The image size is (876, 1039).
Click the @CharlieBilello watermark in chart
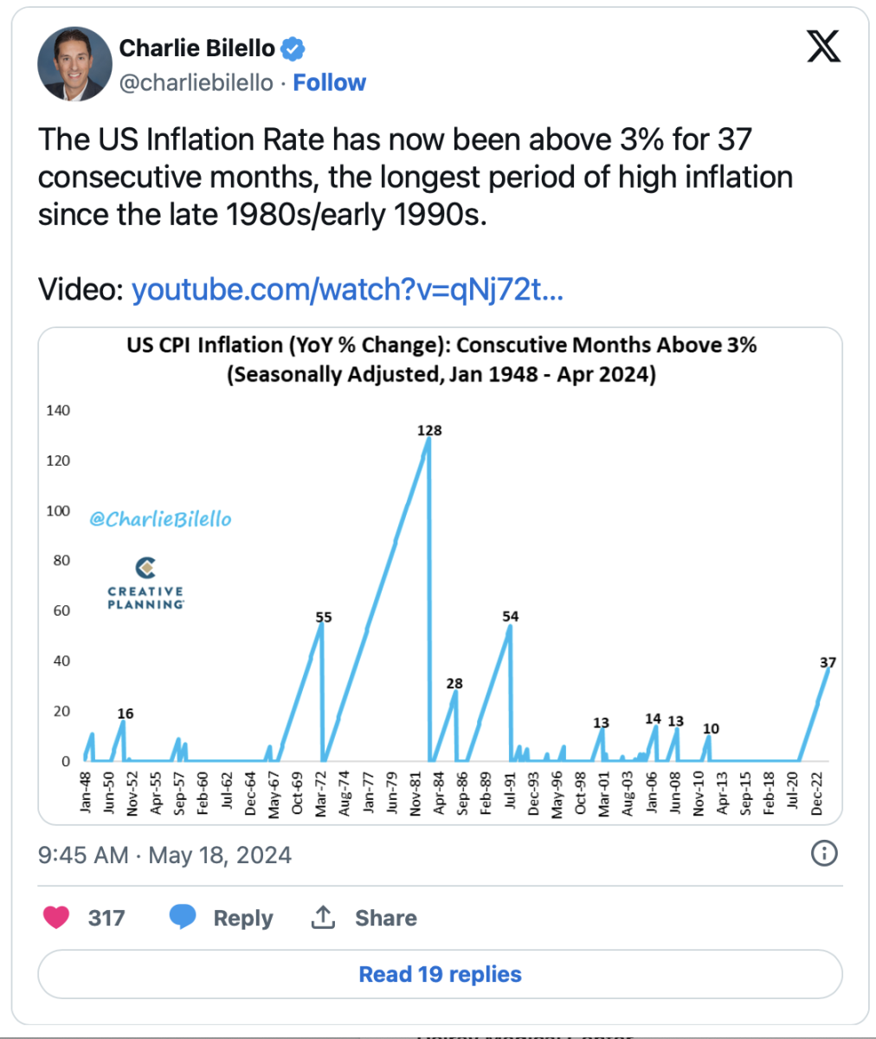tap(161, 519)
